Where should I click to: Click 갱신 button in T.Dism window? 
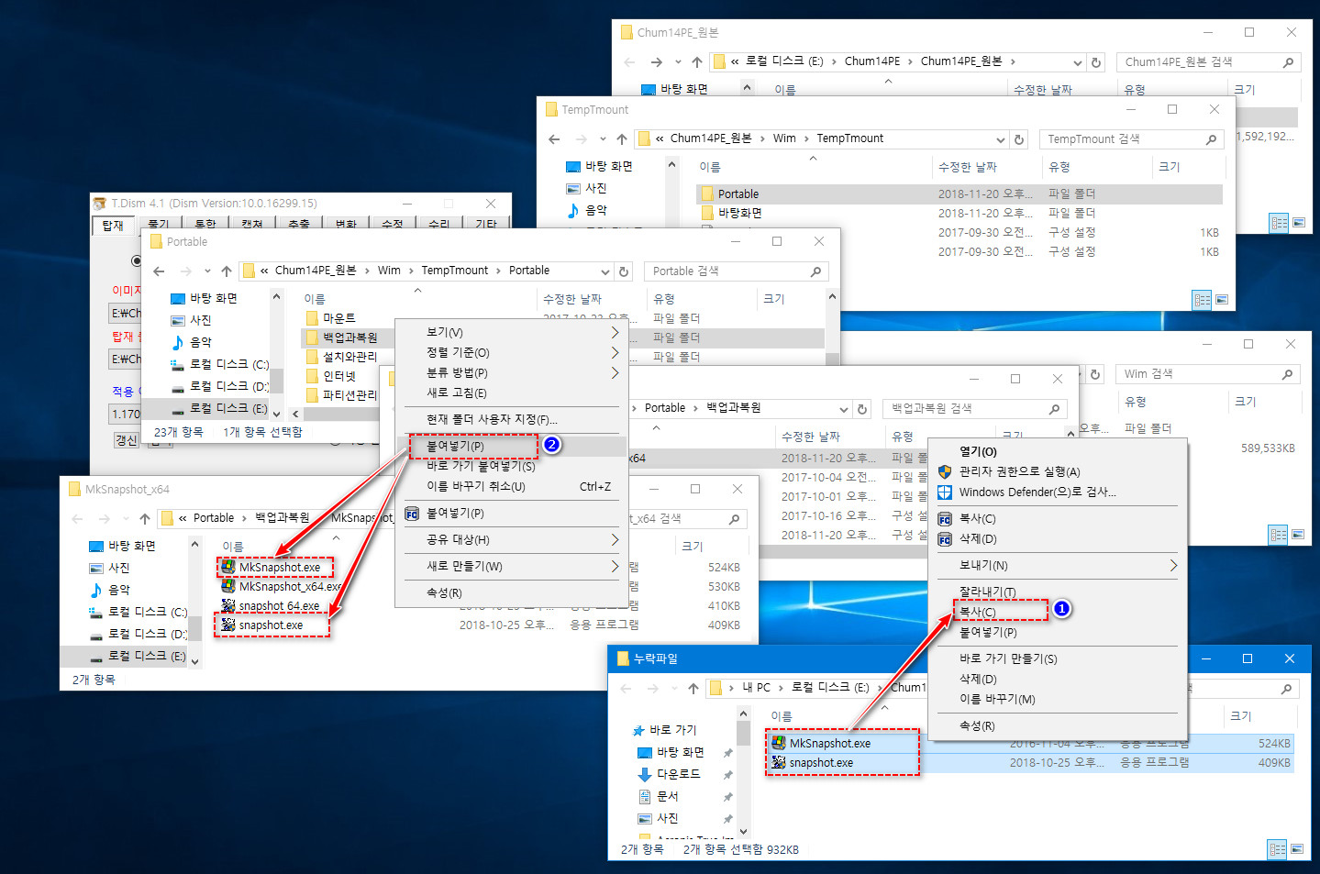tap(126, 440)
